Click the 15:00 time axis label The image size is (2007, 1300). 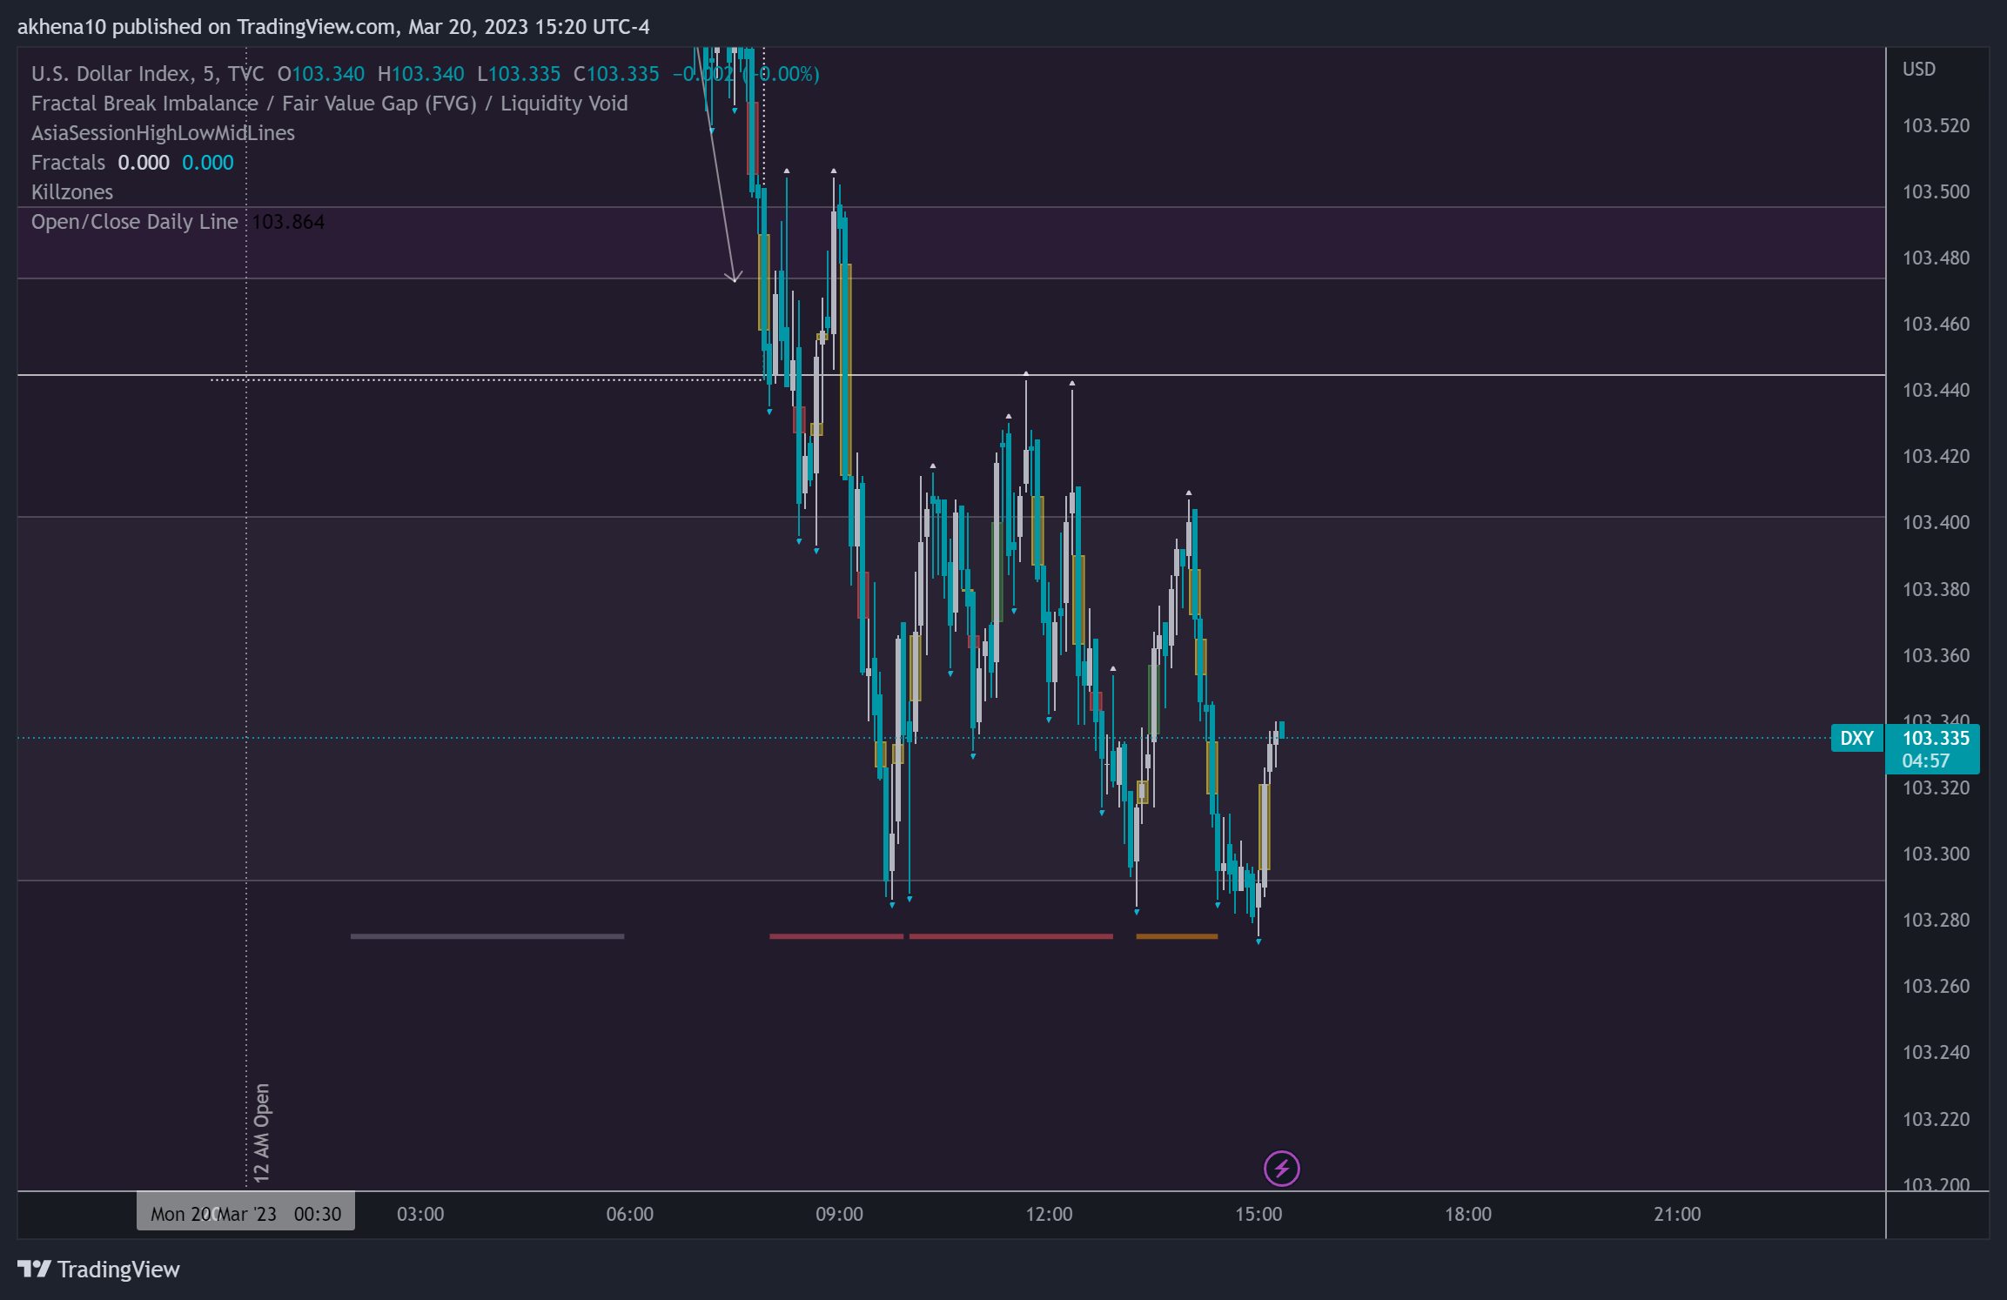(1259, 1214)
